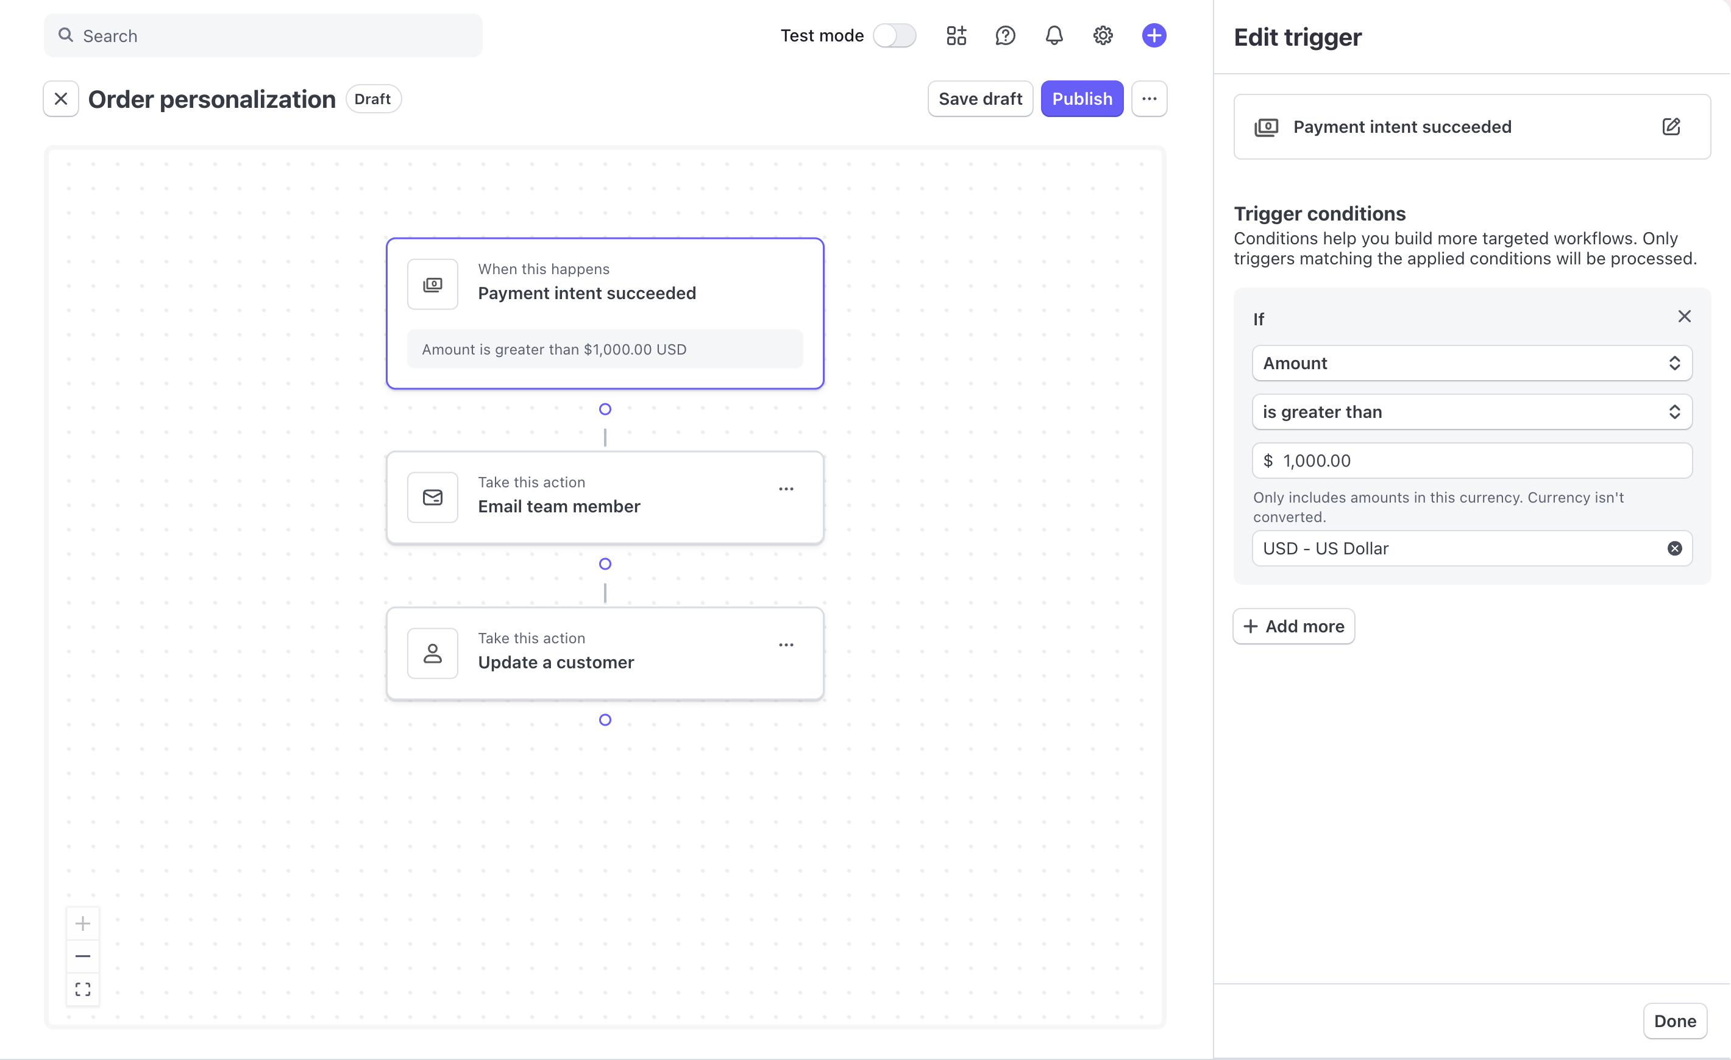The height and width of the screenshot is (1060, 1731).
Task: Open Email team member options menu
Action: tap(786, 489)
